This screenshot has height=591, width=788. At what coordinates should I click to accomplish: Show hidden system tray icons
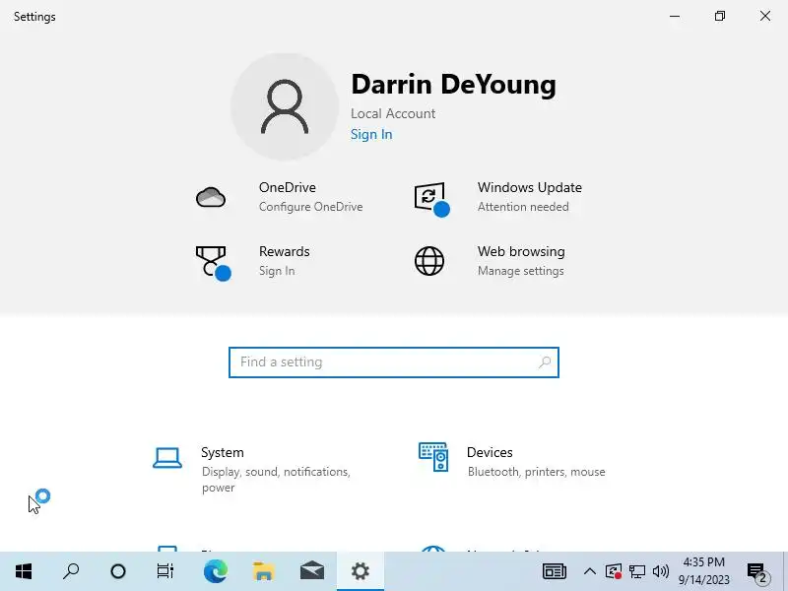590,571
